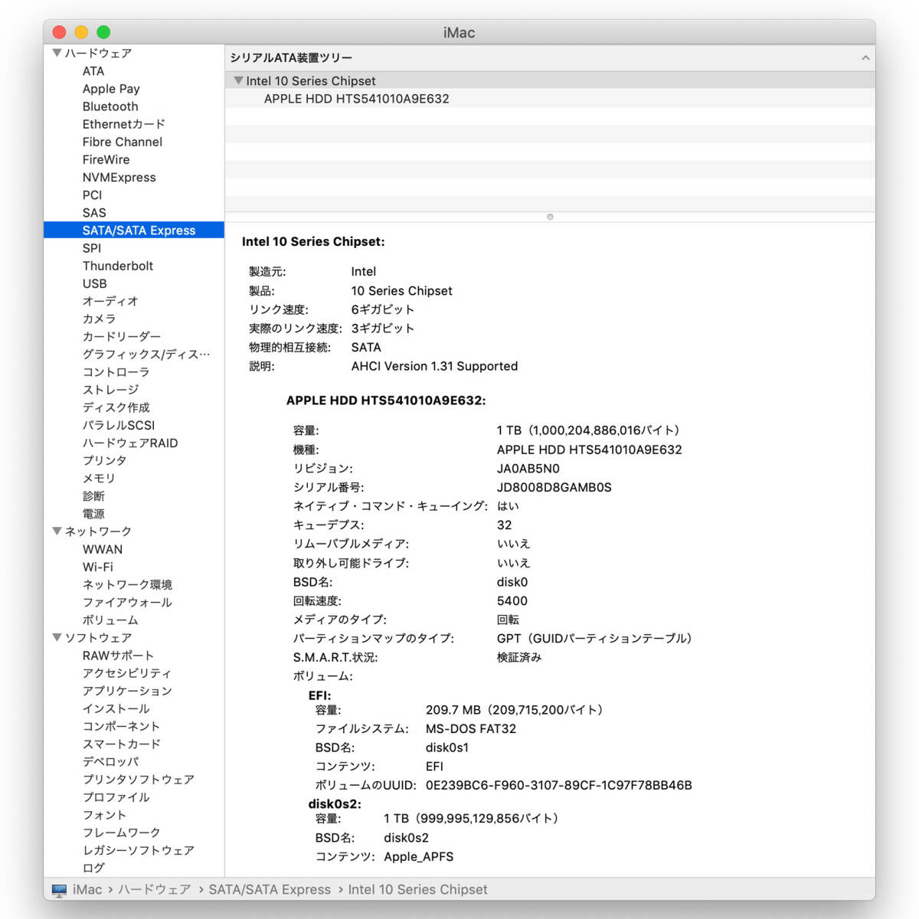Select パラレルSCSI in the sidebar
The width and height of the screenshot is (919, 919).
[x=119, y=425]
